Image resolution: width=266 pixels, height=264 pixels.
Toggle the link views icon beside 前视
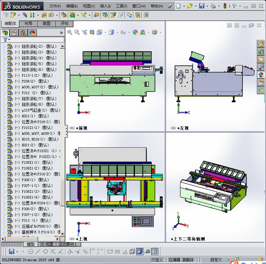pos(72,128)
